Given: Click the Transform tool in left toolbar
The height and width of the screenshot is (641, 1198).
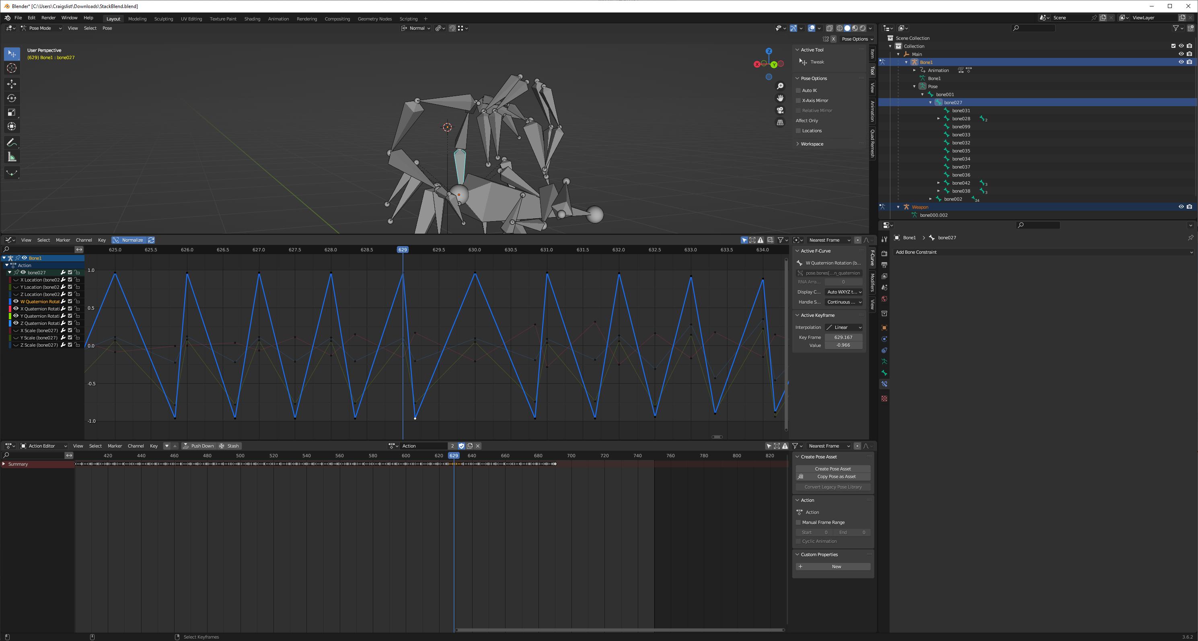Looking at the screenshot, I should point(11,126).
